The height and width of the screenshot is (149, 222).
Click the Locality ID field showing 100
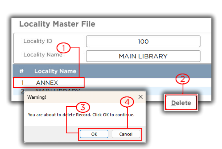pyautogui.click(x=143, y=42)
